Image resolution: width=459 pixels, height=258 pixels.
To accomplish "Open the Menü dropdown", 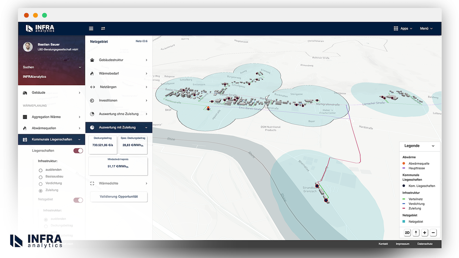I will (x=426, y=28).
